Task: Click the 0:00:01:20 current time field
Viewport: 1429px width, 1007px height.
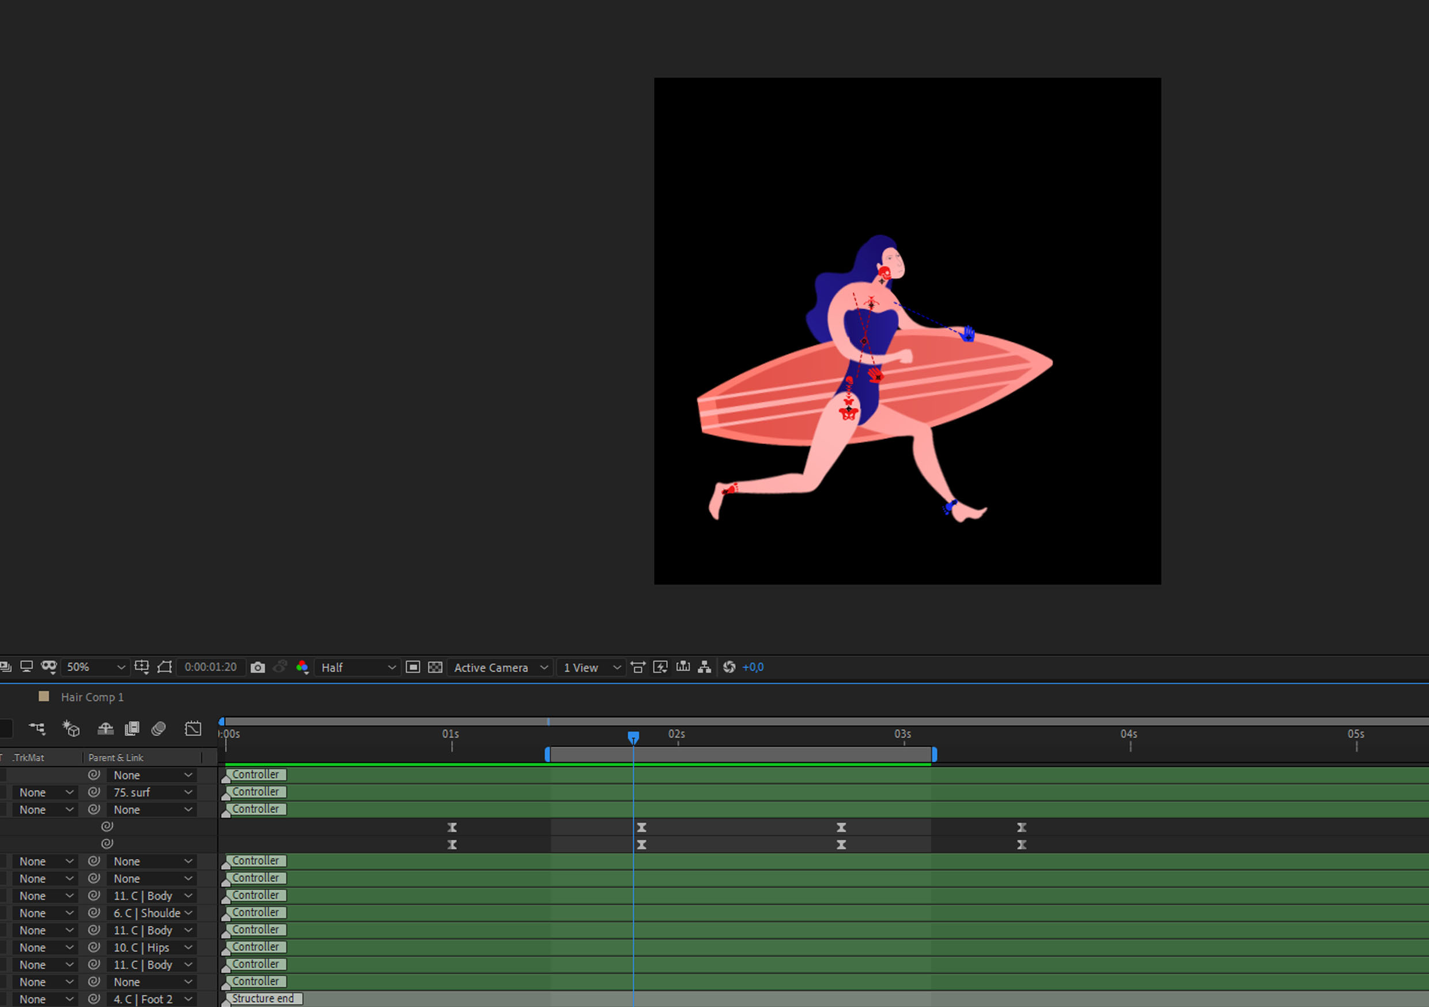Action: [x=210, y=667]
